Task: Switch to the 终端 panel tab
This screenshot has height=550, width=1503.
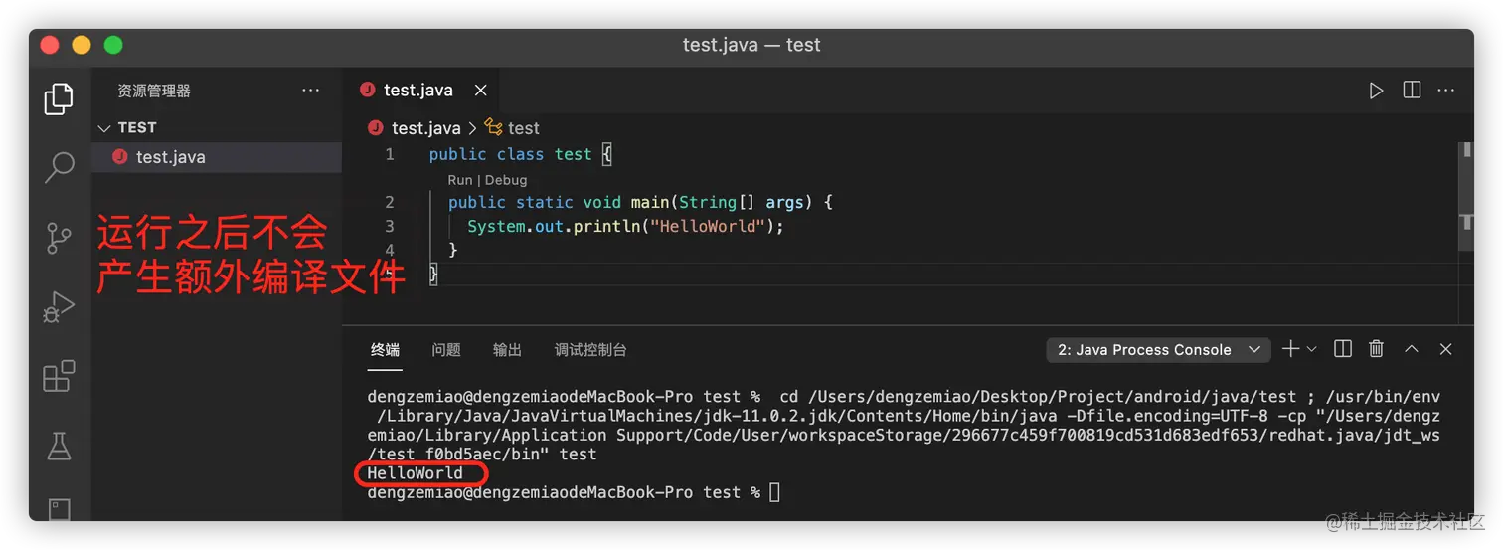Action: point(385,350)
